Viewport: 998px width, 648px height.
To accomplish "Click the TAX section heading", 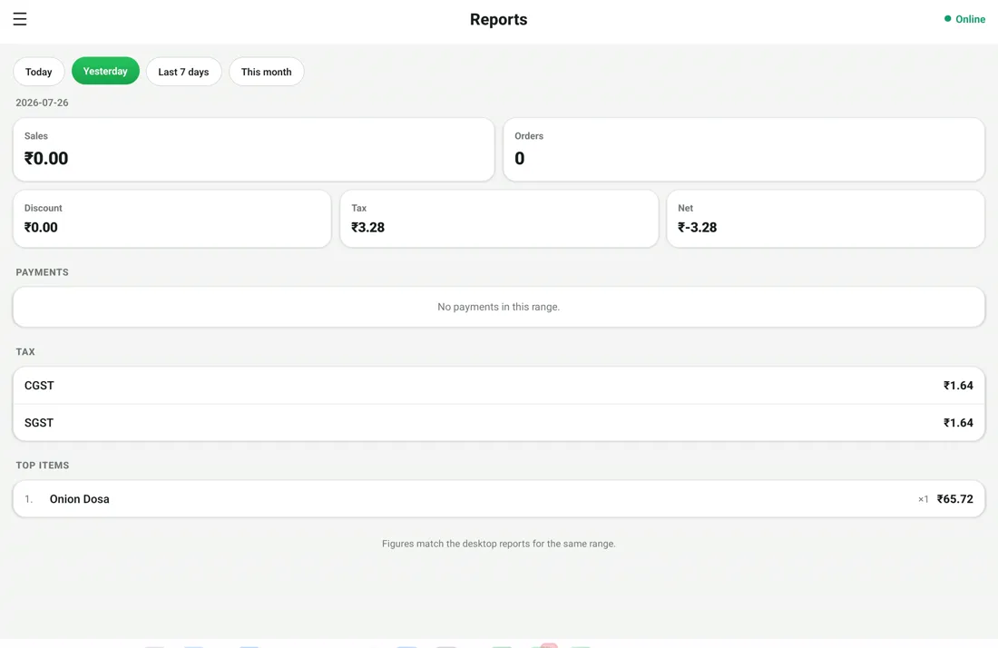I will tap(25, 352).
